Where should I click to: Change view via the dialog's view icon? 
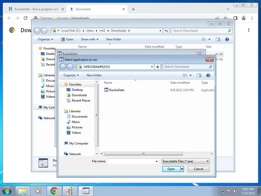pyautogui.click(x=185, y=75)
